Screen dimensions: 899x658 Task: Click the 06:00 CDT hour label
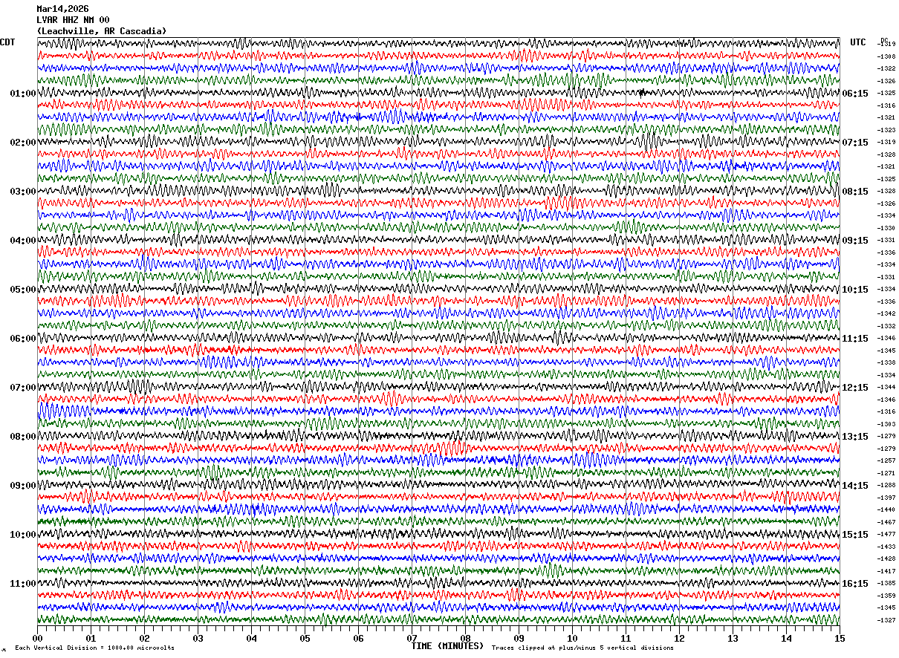tap(23, 339)
